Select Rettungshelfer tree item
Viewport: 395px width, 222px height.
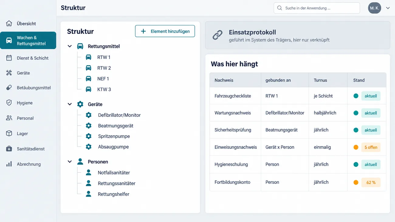tap(113, 194)
